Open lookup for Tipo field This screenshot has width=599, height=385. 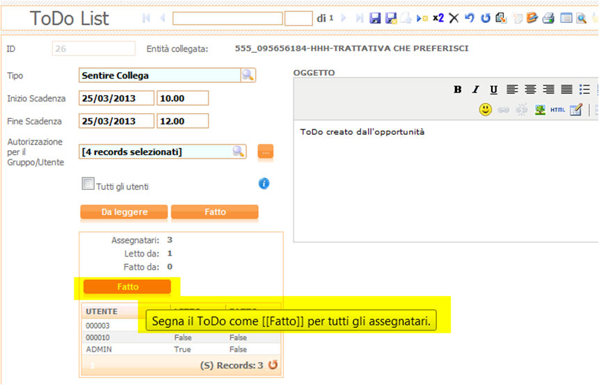point(248,75)
